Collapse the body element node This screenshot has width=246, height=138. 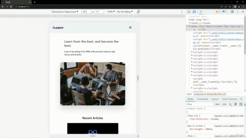(x=189, y=26)
